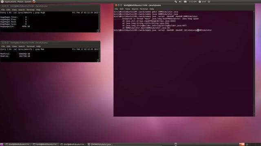This screenshot has width=261, height=146.
Task: Click the OOMESimulator.main stack trace line
Action: [146, 28]
